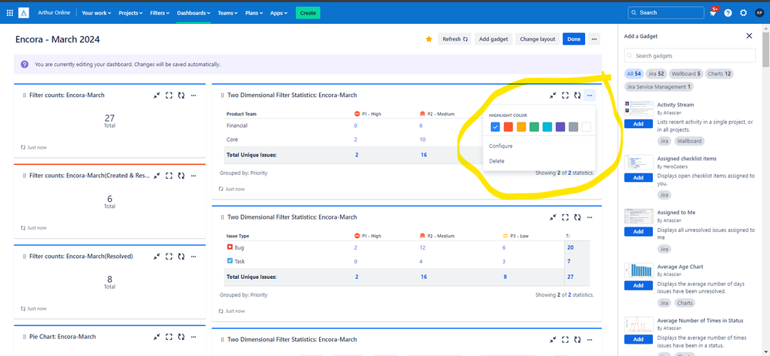
Task: Filter gadgets by All 54
Action: [634, 74]
